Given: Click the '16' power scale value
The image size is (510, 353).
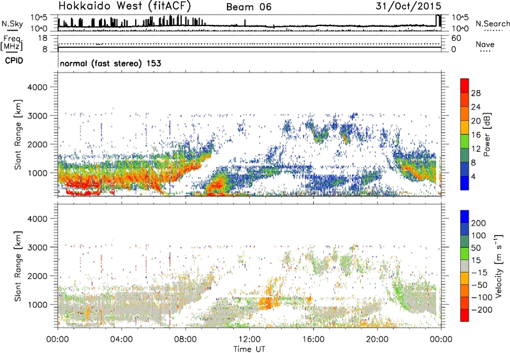Looking at the screenshot, I should 476,135.
